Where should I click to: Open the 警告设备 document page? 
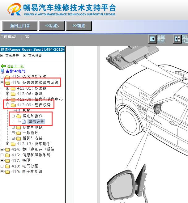36,121
